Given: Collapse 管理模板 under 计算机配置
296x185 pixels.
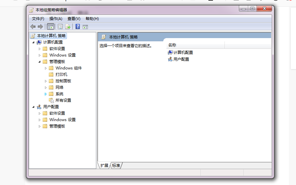Looking at the screenshot, I should point(39,62).
